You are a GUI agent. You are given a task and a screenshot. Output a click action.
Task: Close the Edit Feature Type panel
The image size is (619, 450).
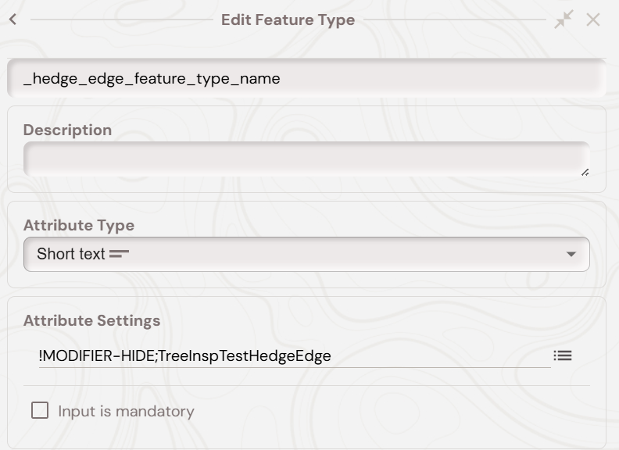pyautogui.click(x=593, y=20)
